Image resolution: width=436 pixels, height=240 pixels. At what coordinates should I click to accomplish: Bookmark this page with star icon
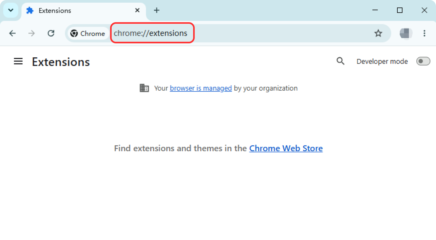378,33
